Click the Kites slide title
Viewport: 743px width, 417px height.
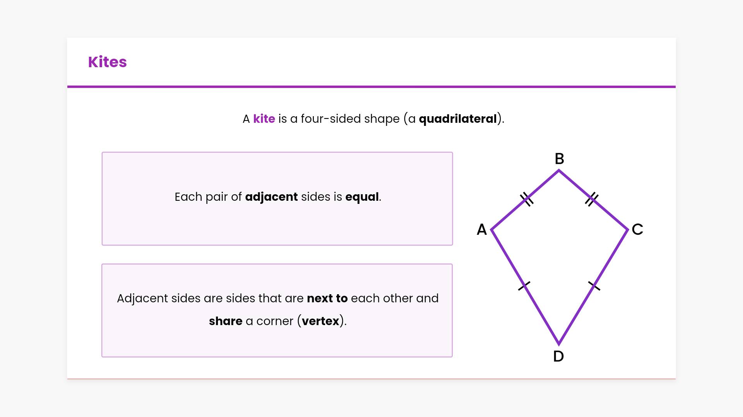107,62
